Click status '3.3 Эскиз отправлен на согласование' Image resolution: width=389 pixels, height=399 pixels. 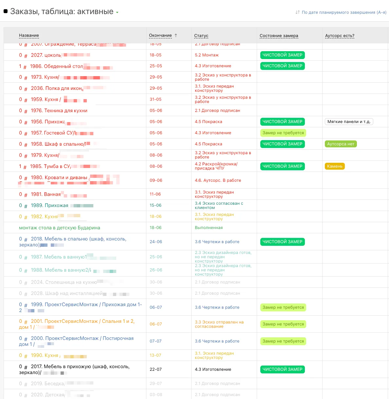(219, 324)
